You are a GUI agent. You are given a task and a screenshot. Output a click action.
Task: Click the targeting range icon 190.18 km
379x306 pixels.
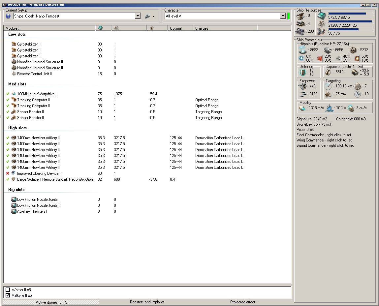pyautogui.click(x=328, y=86)
